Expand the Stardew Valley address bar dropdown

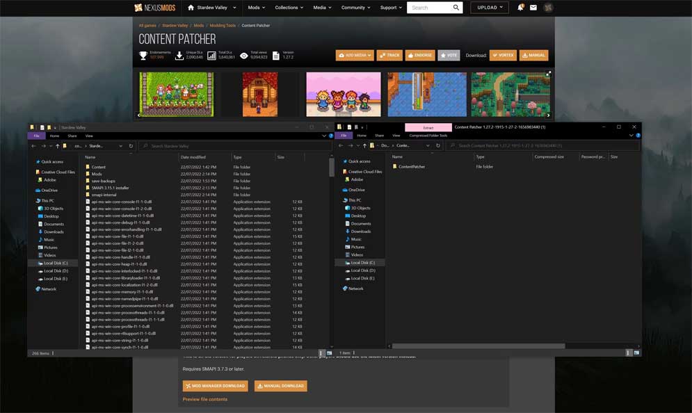[120, 145]
